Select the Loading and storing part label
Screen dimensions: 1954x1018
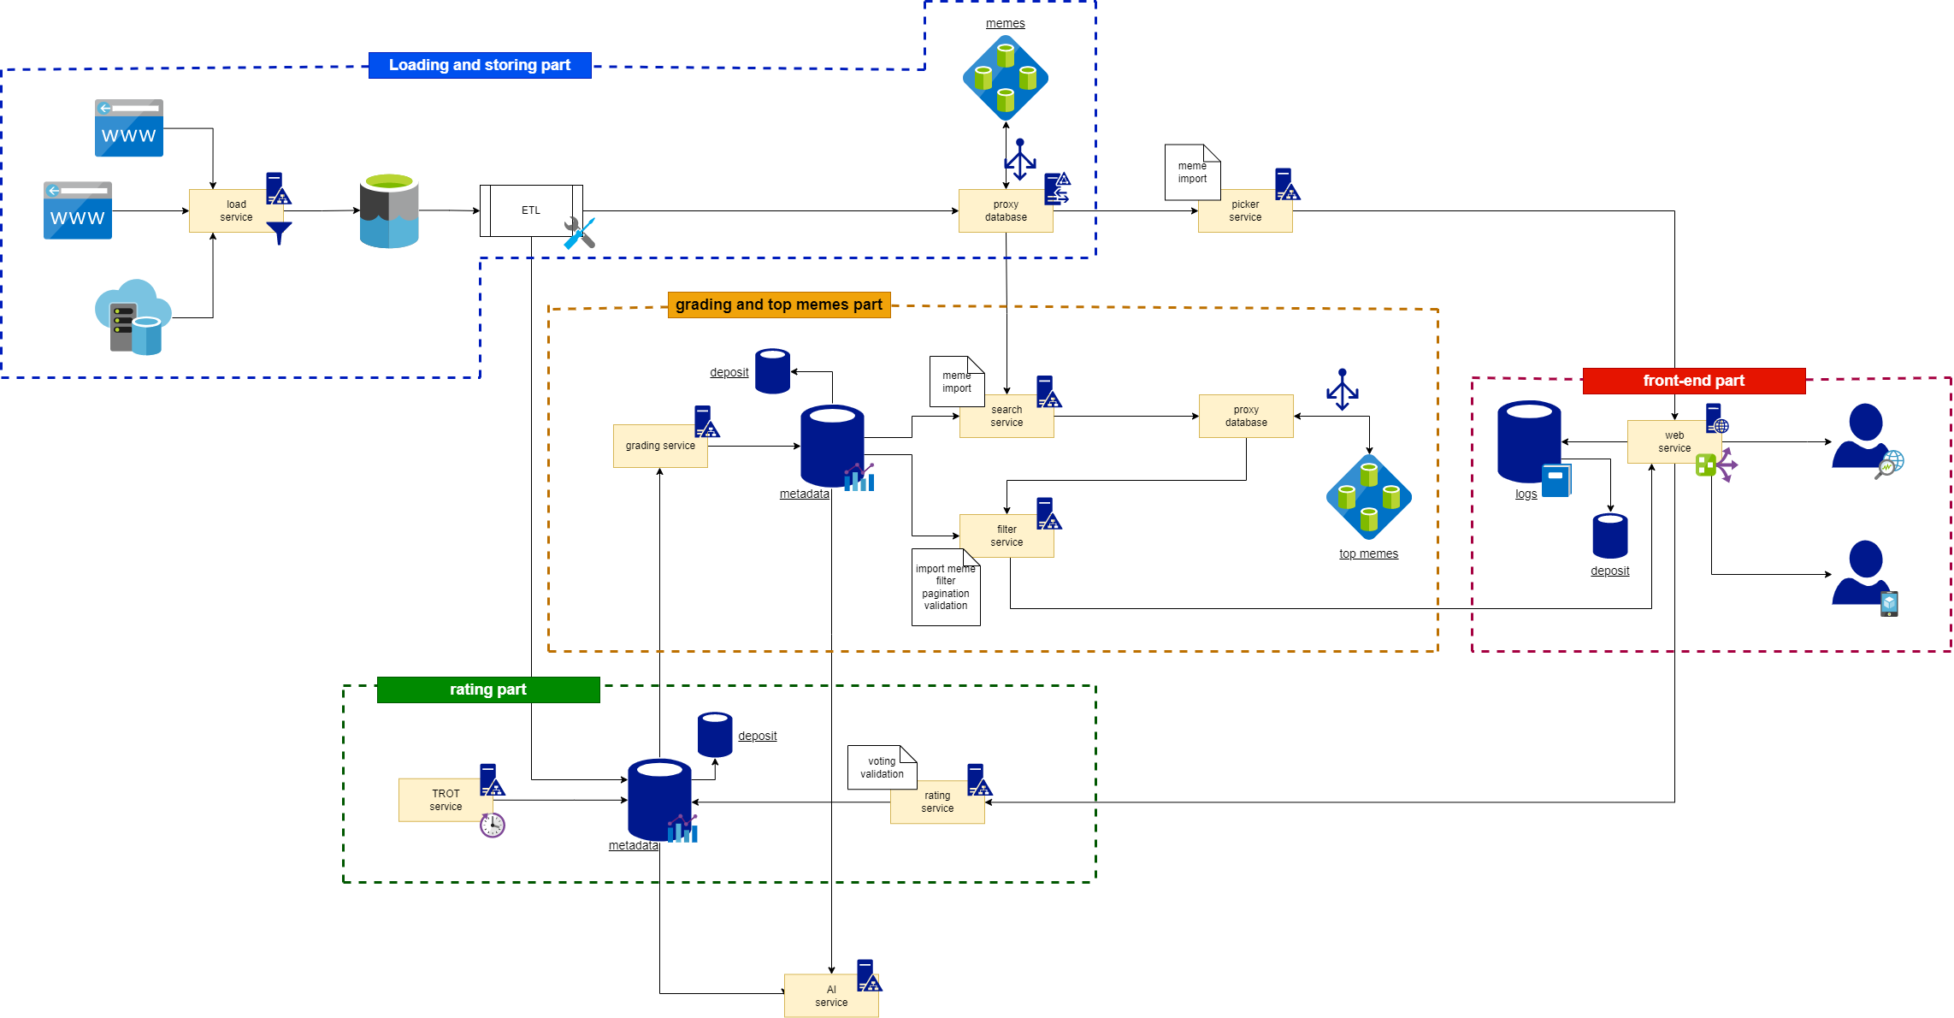point(480,65)
